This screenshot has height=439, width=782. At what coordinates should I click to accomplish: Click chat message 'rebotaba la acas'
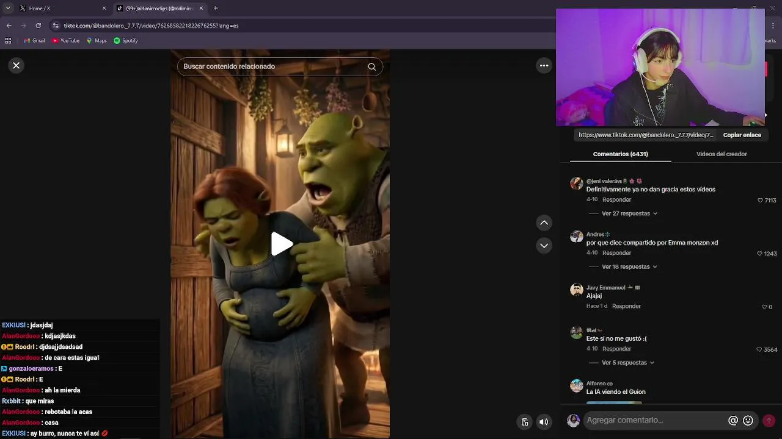click(x=68, y=412)
